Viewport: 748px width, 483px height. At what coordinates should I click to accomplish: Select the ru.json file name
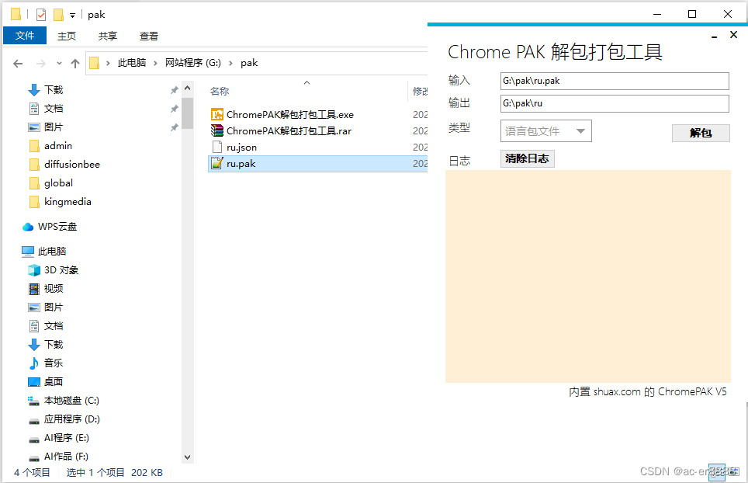point(242,148)
